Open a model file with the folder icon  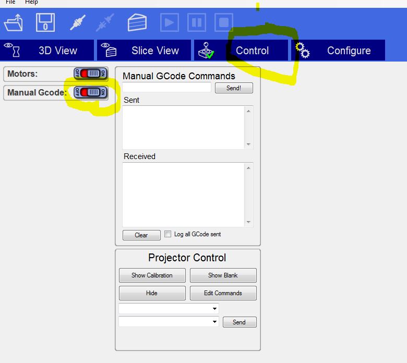[13, 22]
